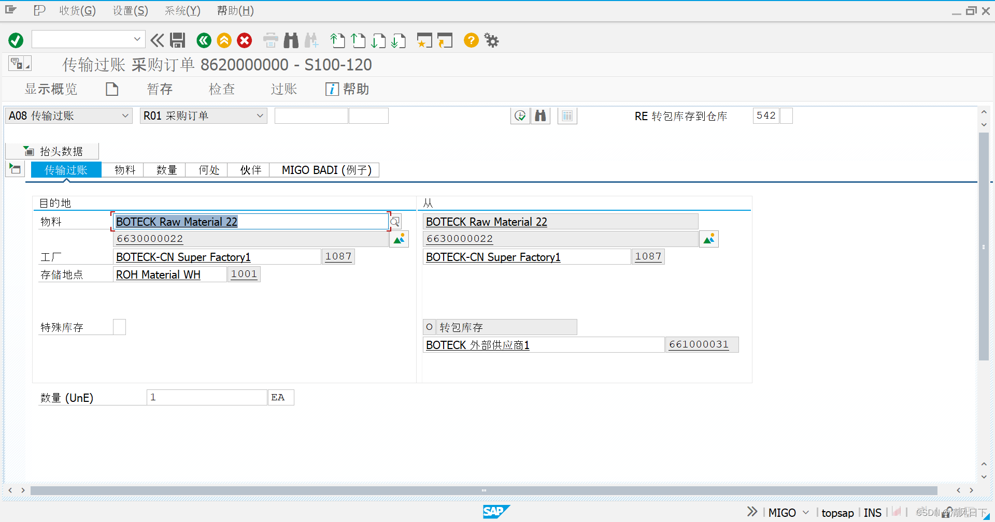Click the Create New Session star icon
The width and height of the screenshot is (995, 522).
coord(424,40)
